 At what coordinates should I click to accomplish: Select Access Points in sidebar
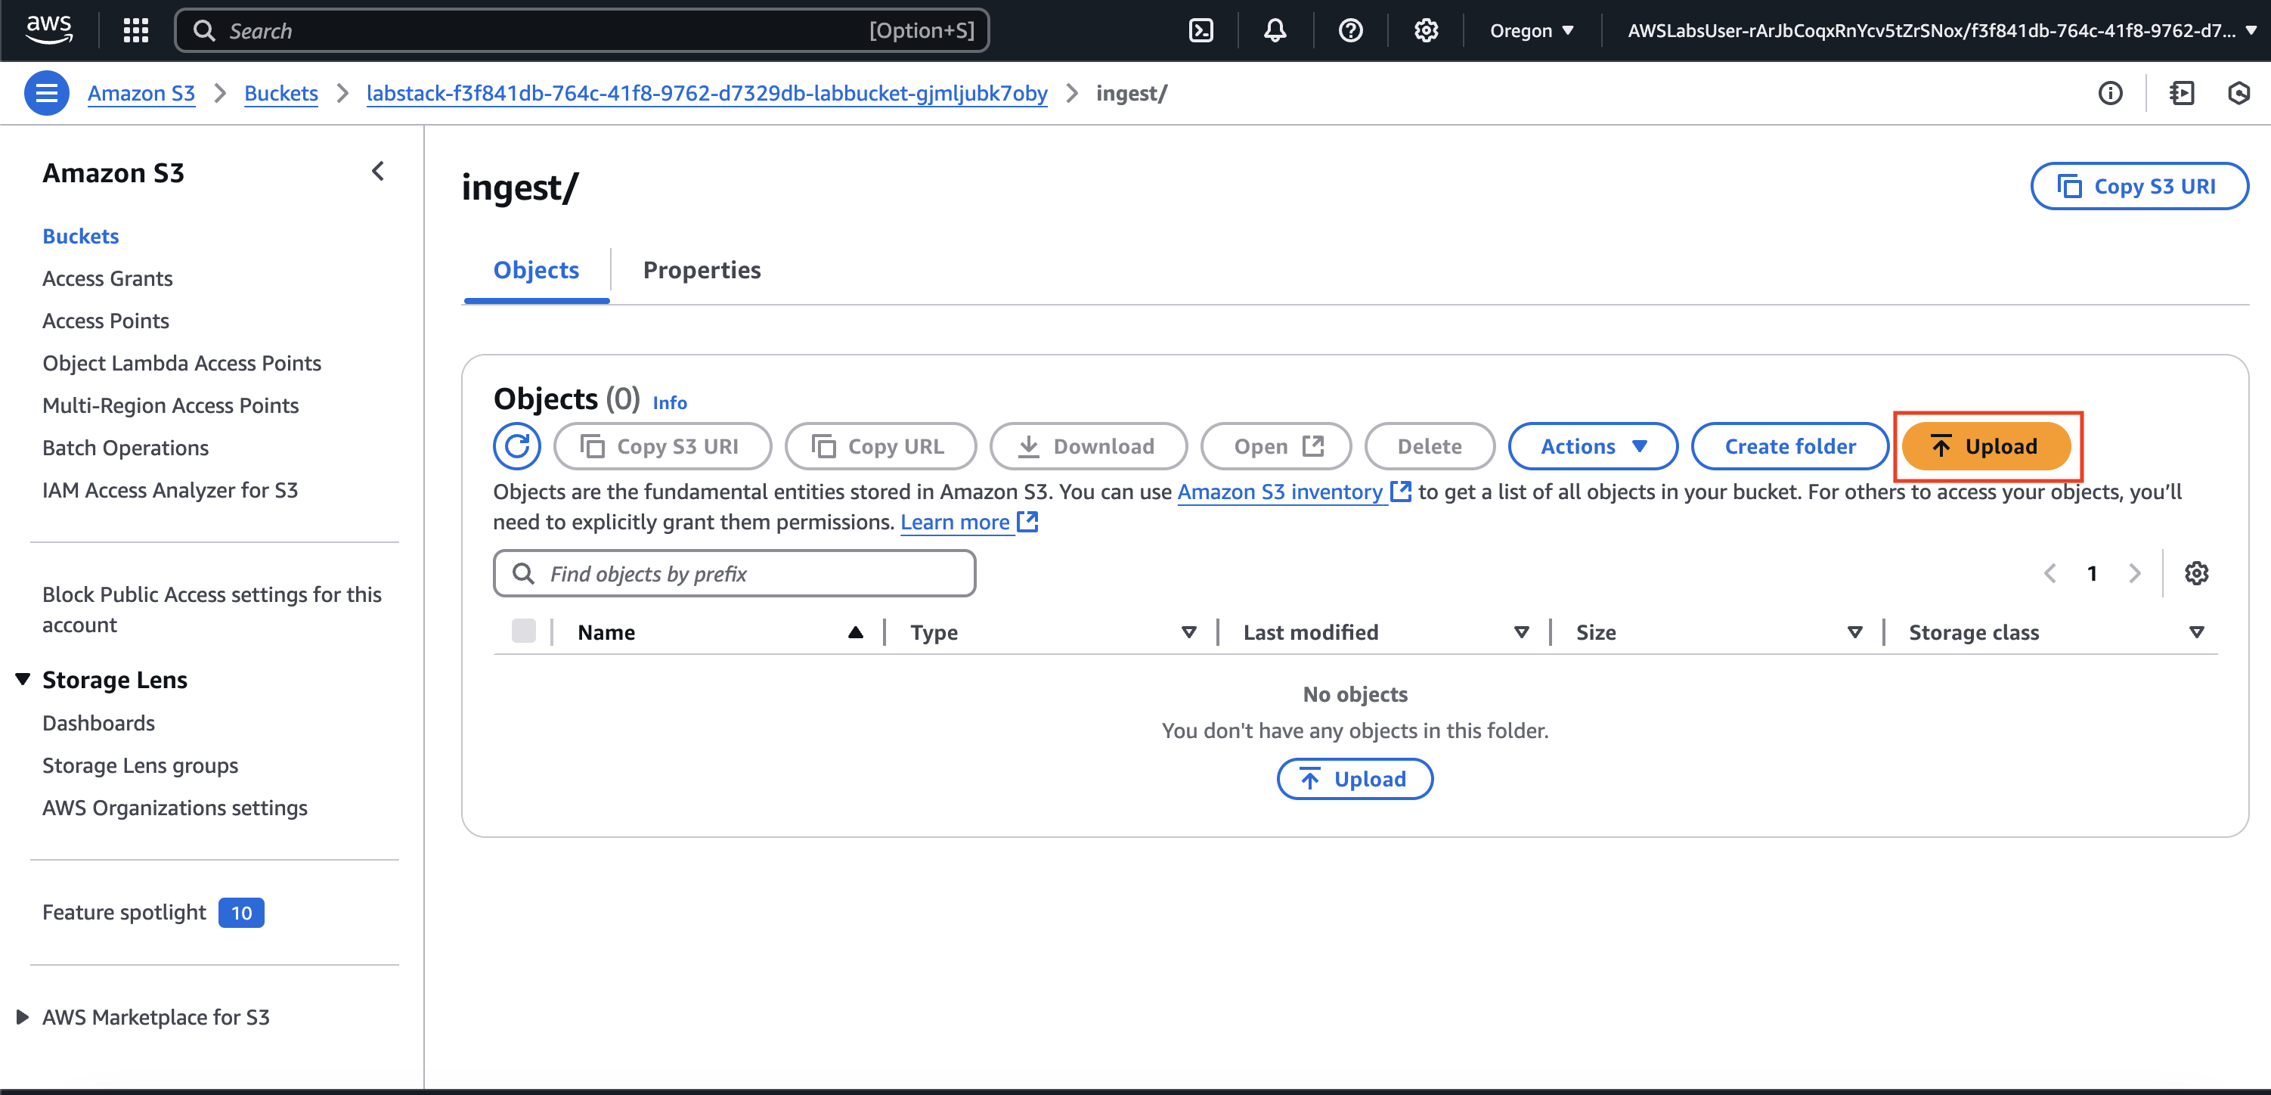point(106,320)
